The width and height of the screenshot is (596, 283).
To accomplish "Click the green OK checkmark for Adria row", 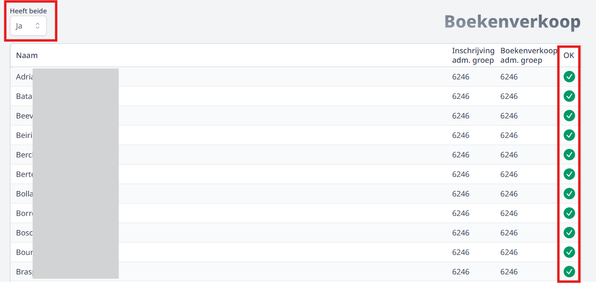I will (x=569, y=77).
